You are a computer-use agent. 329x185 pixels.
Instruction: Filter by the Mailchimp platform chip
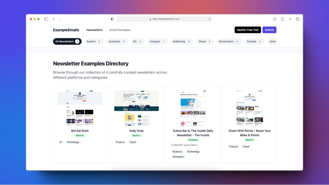182,41
